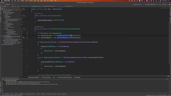The height and width of the screenshot is (96, 171).
Task: Click DummyAudioInterfaceService in line 20 code
Action: coord(68,35)
